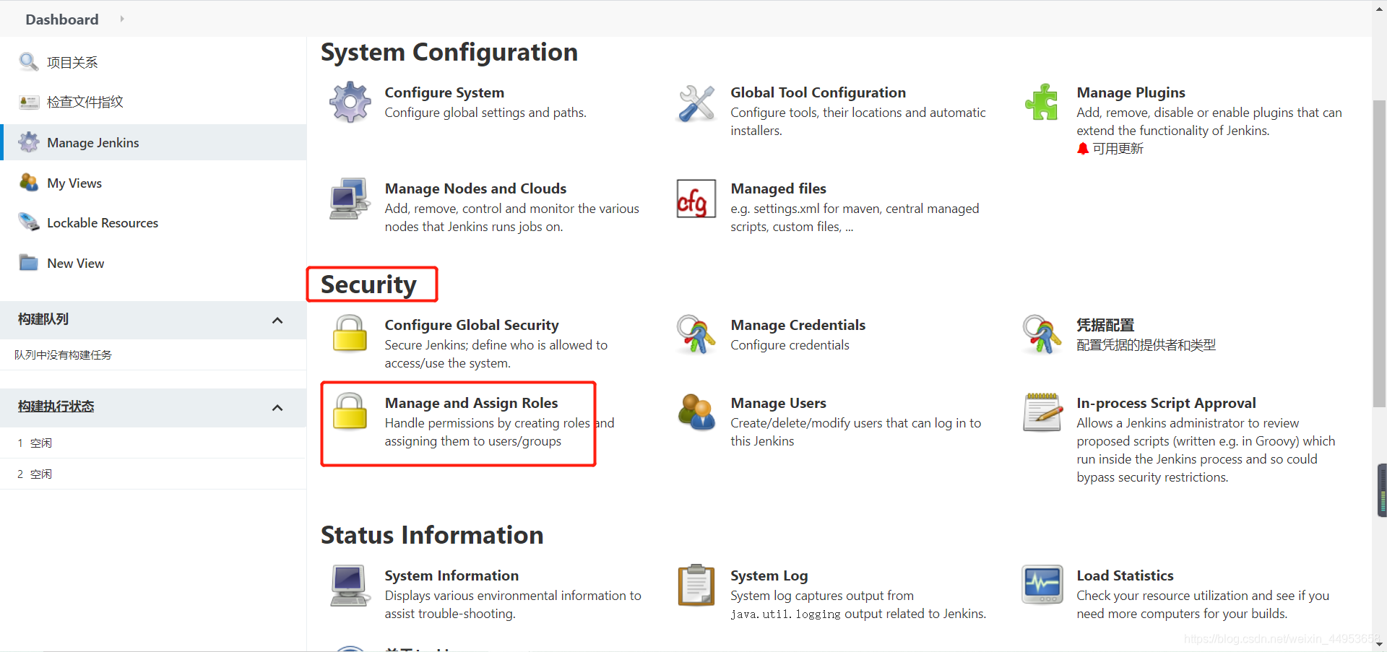Open My Views in the sidebar
This screenshot has height=652, width=1387.
point(74,183)
